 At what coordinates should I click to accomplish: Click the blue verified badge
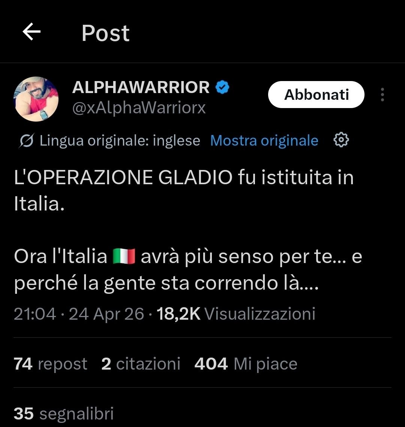(x=222, y=87)
